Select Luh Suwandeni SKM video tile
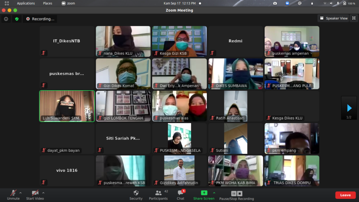 pos(67,106)
